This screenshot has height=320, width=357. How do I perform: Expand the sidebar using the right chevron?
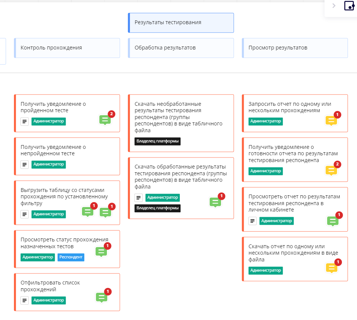click(x=334, y=6)
